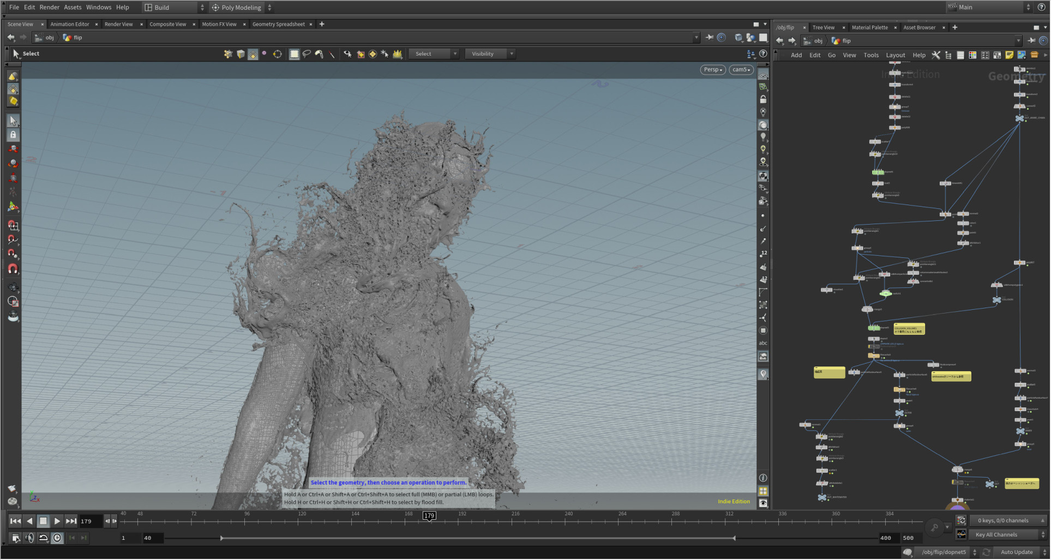Open the Select dropdown in viewport toolbar
This screenshot has height=560, width=1051.
434,54
